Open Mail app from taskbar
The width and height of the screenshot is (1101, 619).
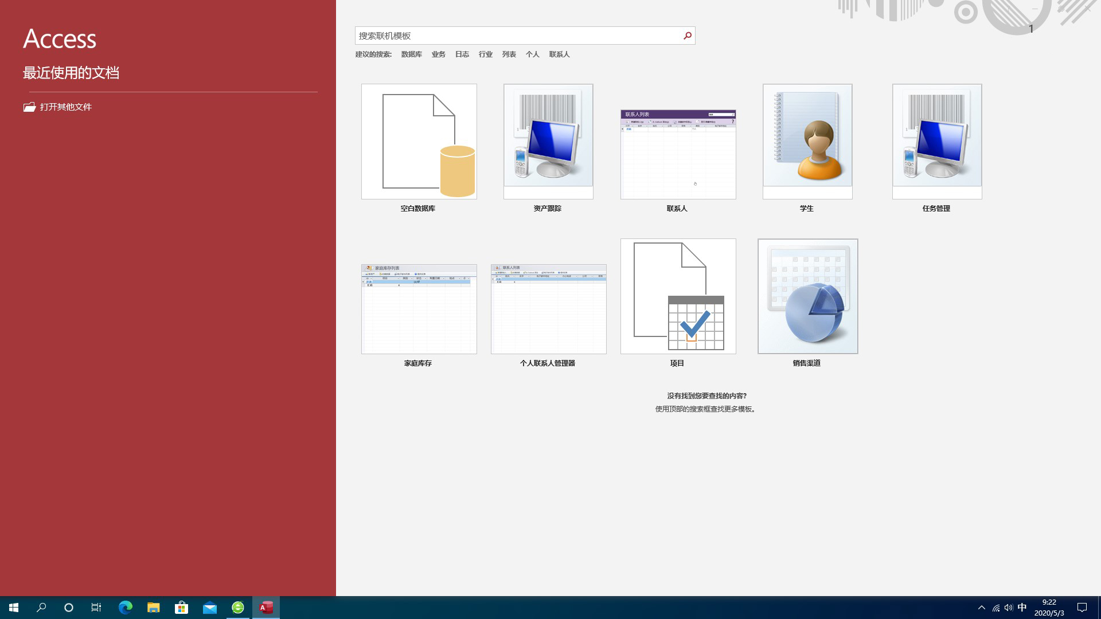(210, 608)
